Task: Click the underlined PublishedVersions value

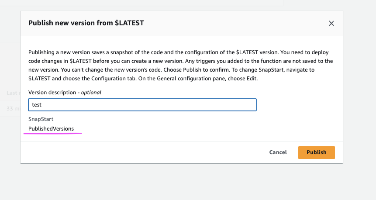Action: click(51, 129)
